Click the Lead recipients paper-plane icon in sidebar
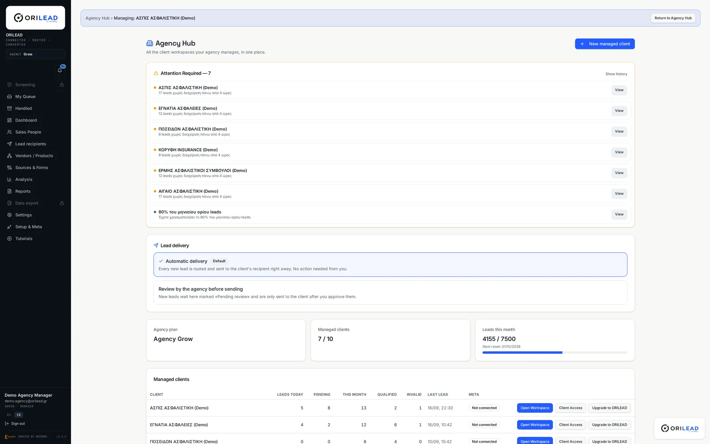Screen dimensions: 710x444 coord(9,144)
